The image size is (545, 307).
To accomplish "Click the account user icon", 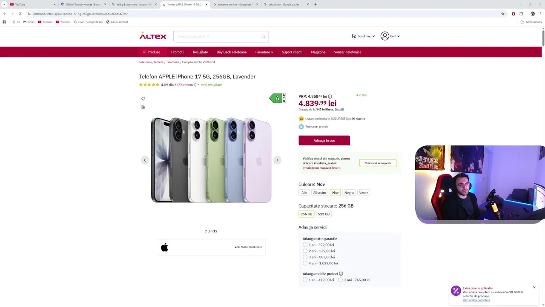I will (x=385, y=36).
